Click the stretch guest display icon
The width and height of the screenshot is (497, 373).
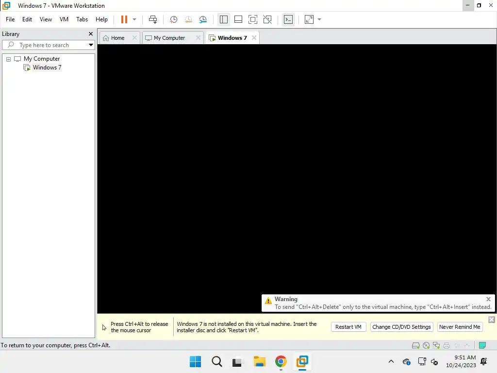[x=309, y=19]
